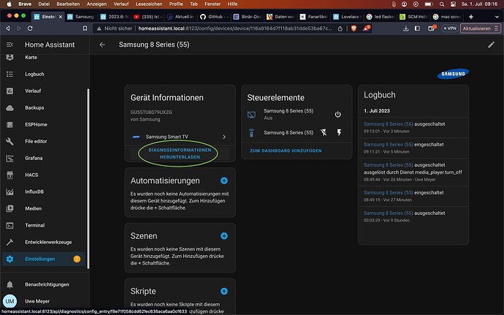Close the Einstellungen browser tab
Viewport: 504px width, 315px height.
(60, 17)
